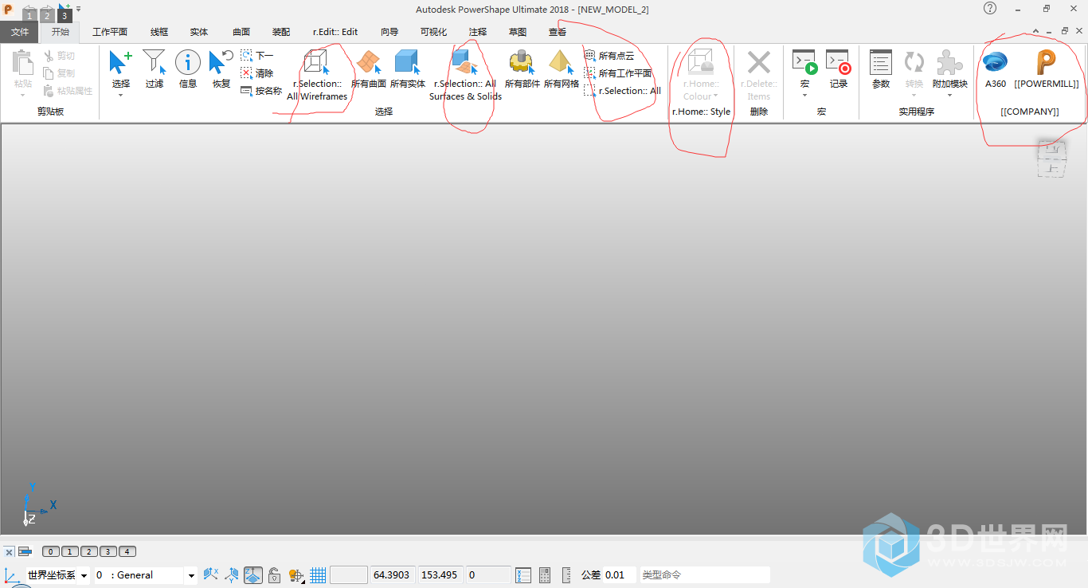
Task: Click the 公差 tolerance field 0.01
Action: coord(620,575)
